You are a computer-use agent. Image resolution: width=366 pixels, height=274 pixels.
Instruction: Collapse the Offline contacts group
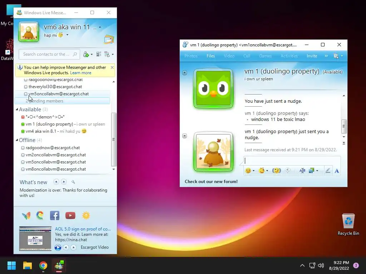17,140
